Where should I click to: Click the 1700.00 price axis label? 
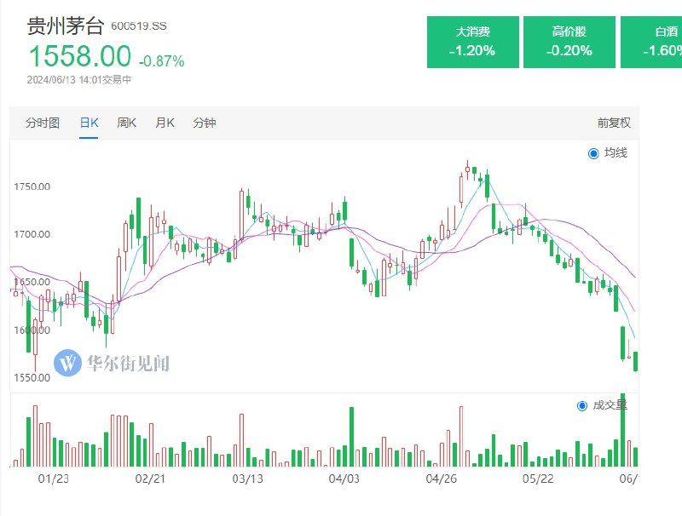(32, 234)
